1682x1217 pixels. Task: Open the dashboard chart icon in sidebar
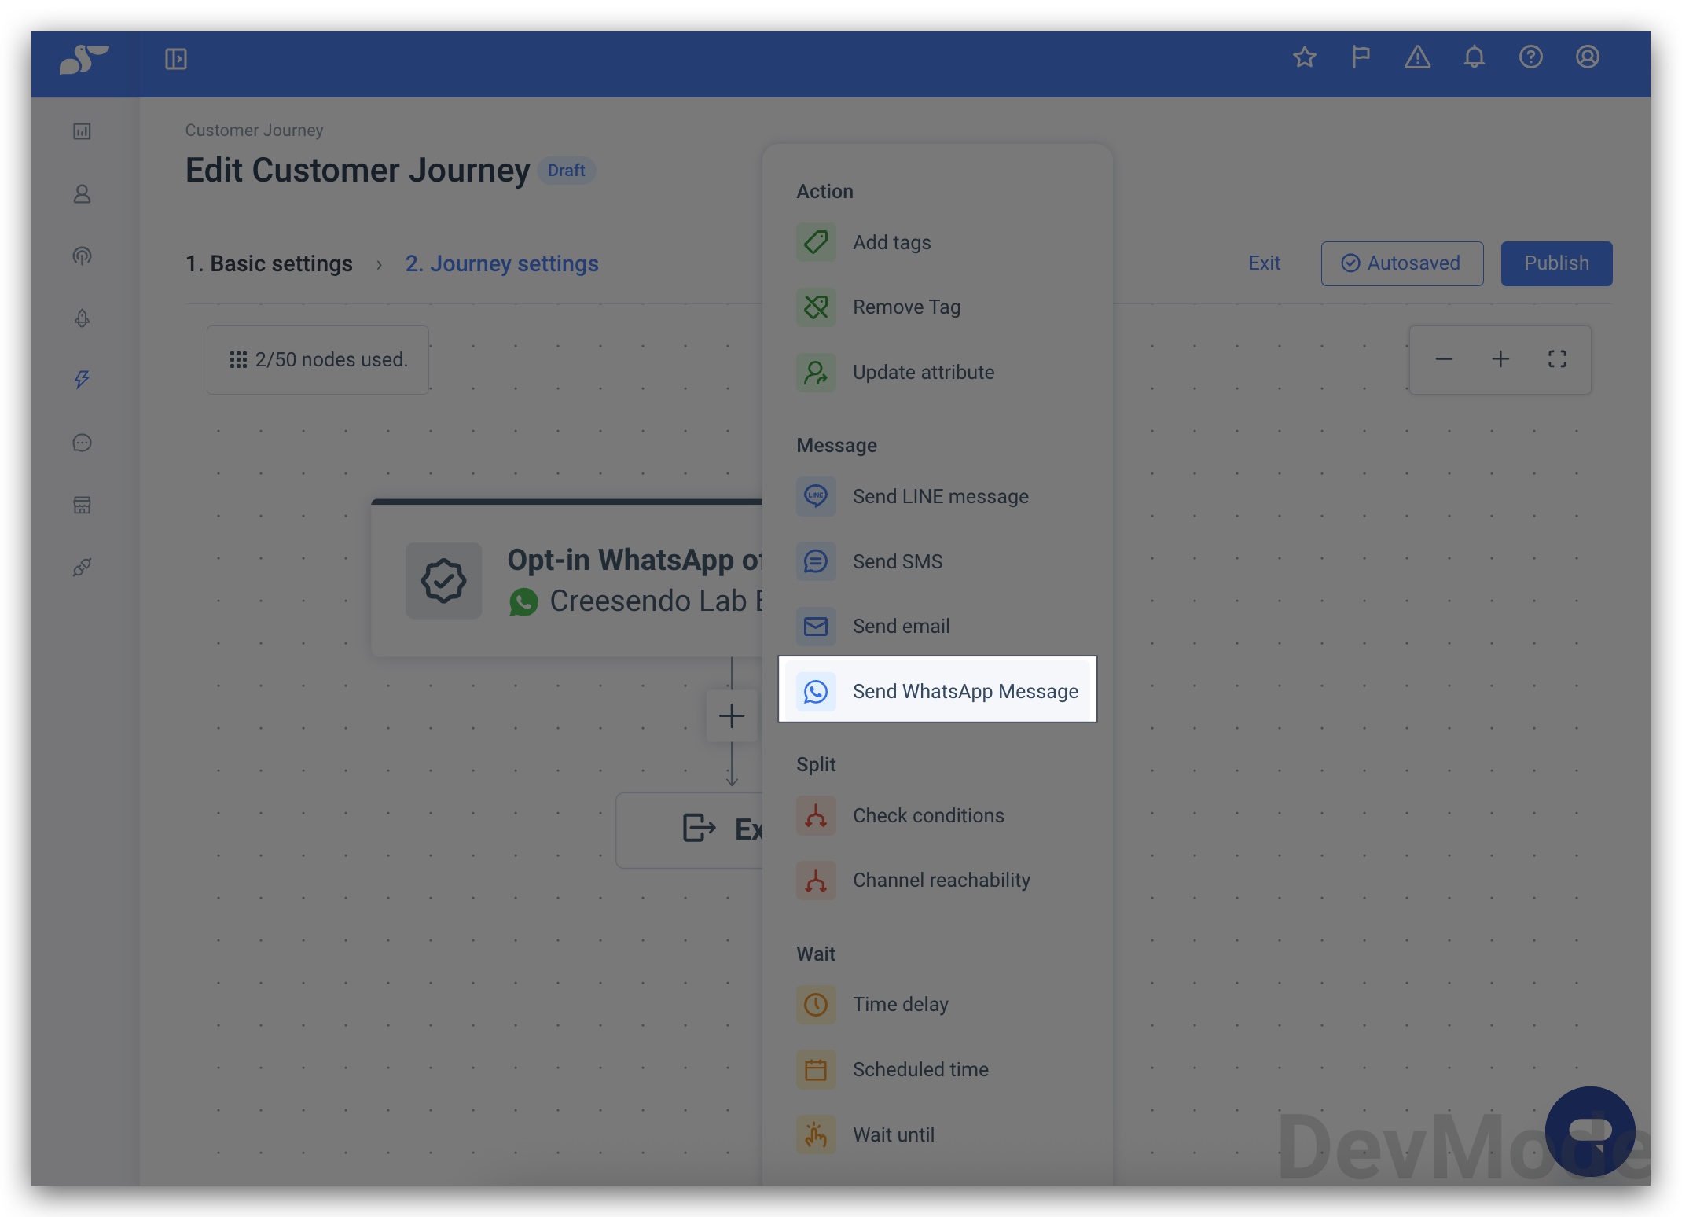coord(82,131)
